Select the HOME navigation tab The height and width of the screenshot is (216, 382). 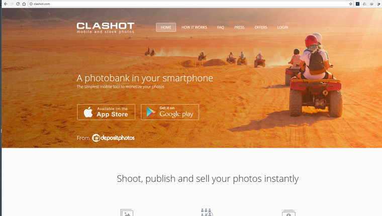[166, 27]
